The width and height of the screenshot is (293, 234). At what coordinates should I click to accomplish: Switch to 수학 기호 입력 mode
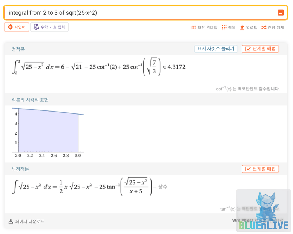(x=49, y=27)
